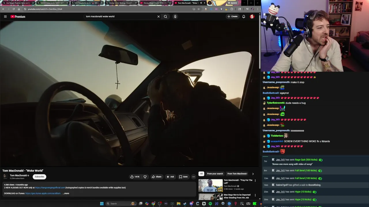Open a new browser tab
This screenshot has width=369, height=207.
[x=210, y=3]
